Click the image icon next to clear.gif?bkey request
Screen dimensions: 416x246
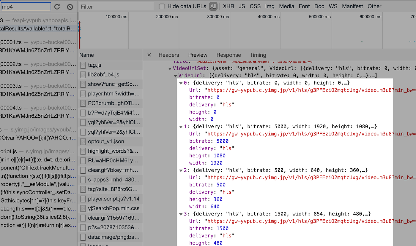[83, 170]
